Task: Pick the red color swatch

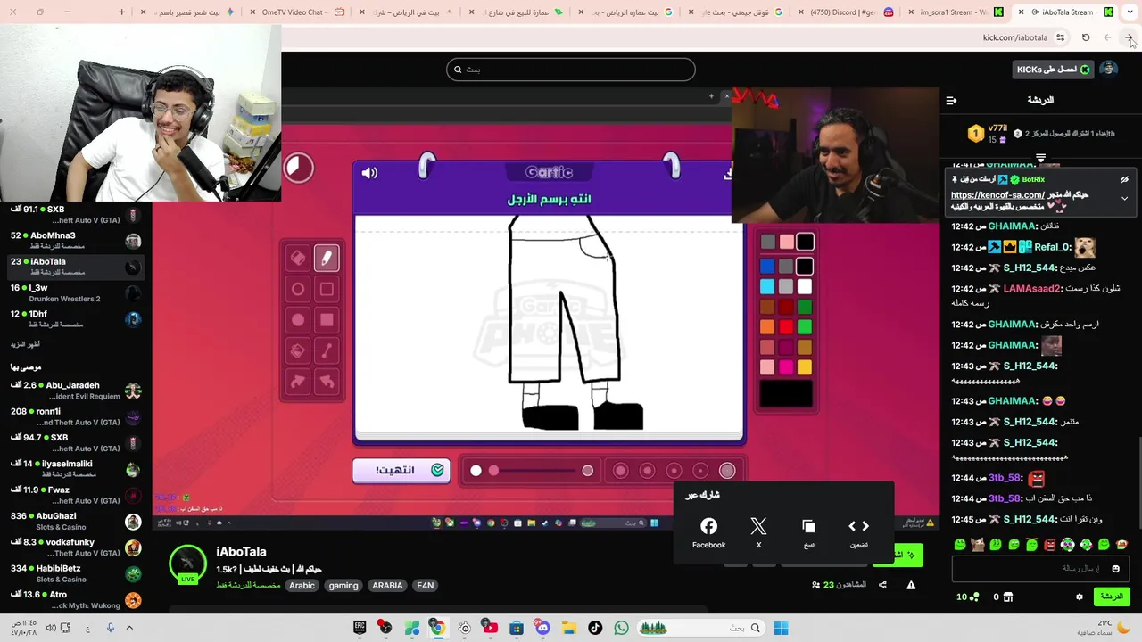Action: (x=786, y=327)
